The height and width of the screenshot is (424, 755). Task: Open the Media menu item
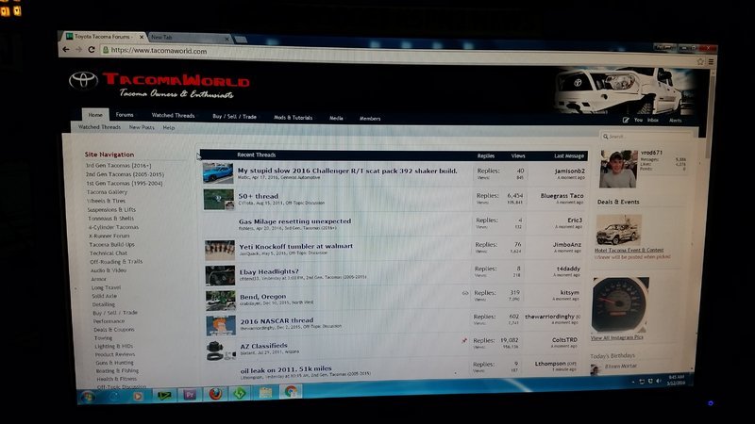pos(336,118)
